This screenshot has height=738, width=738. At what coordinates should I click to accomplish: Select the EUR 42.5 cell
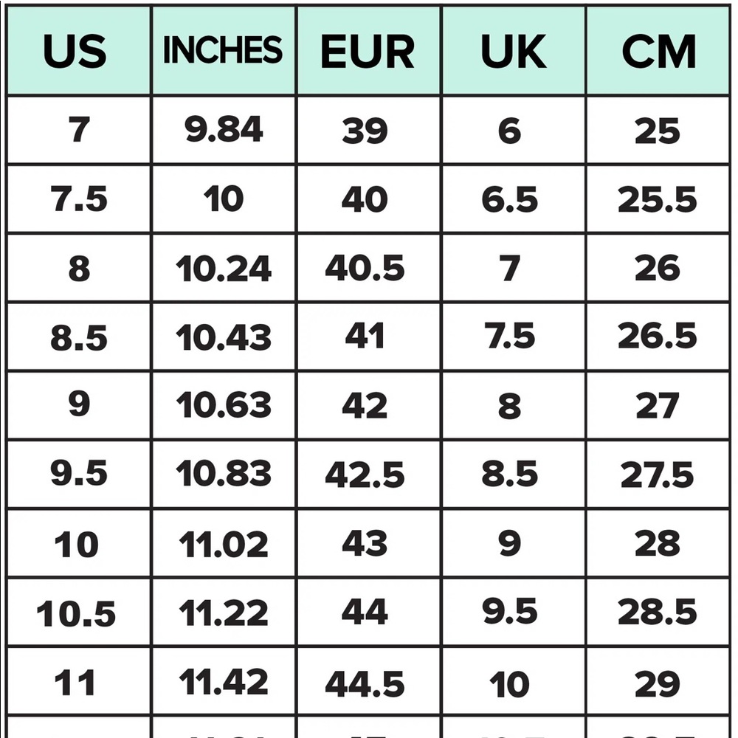click(x=365, y=475)
